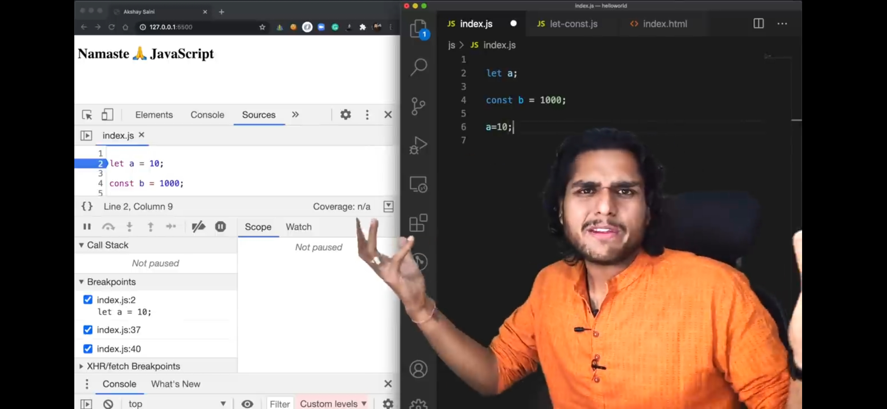Click deactivate breakpoints icon
This screenshot has width=887, height=409.
[198, 227]
